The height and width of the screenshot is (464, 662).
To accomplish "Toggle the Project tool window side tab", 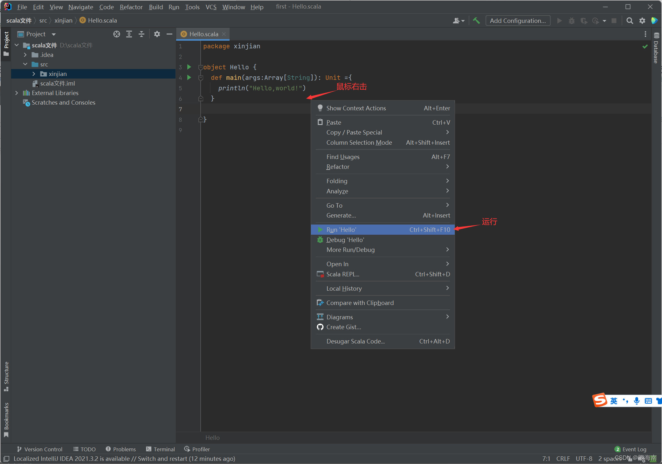I will click(6, 44).
